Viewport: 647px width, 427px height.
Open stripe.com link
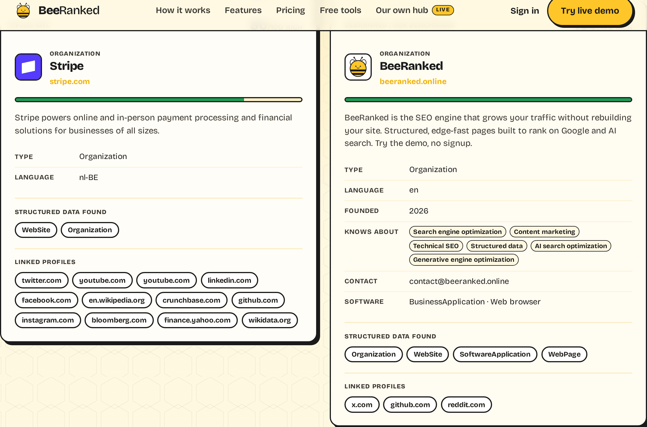(70, 81)
